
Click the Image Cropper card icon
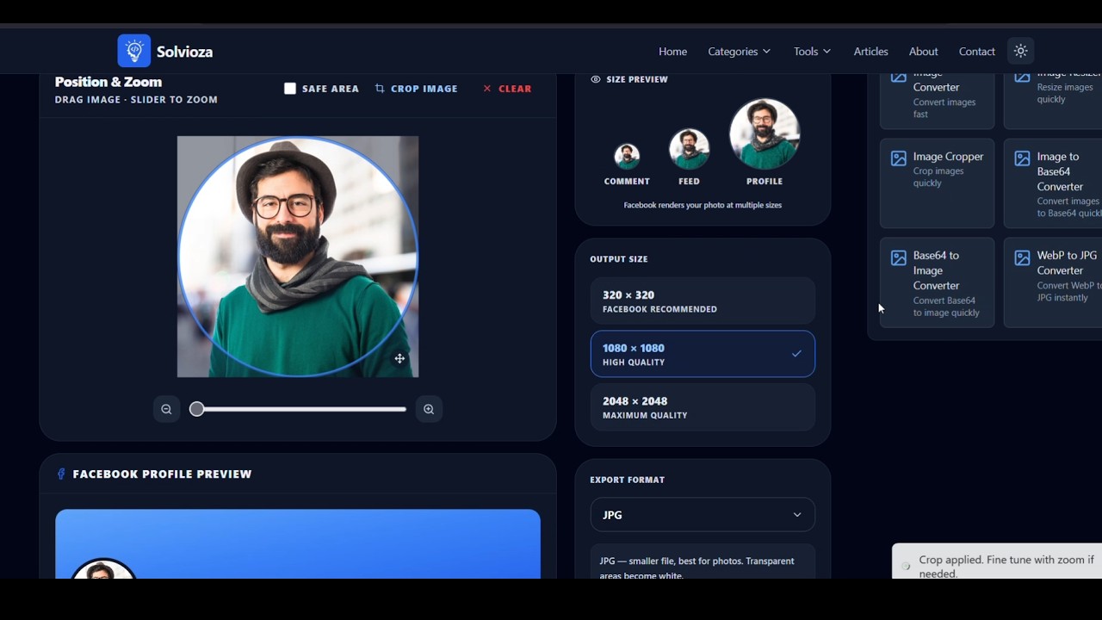tap(898, 158)
